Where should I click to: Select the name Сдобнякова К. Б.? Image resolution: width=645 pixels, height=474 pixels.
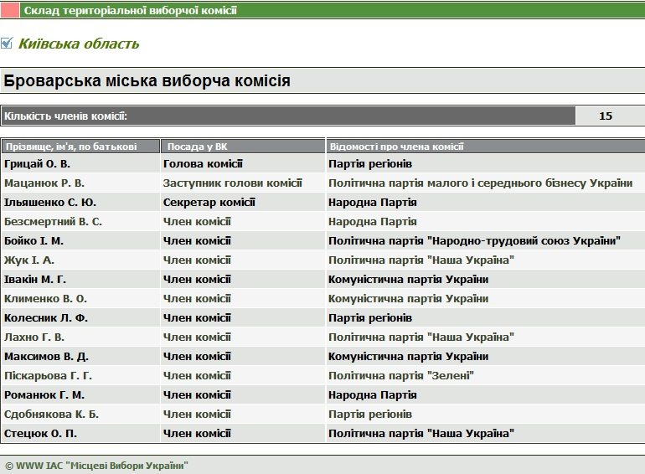pos(51,415)
